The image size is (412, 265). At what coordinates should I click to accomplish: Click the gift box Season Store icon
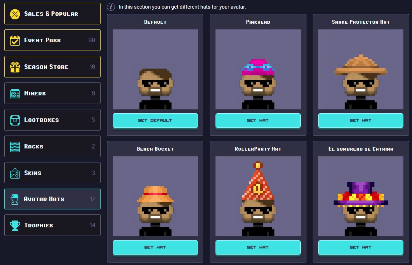15,67
